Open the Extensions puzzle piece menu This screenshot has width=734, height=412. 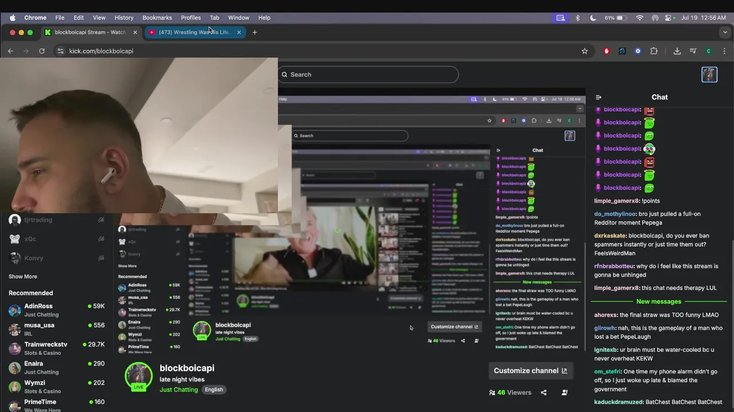point(654,51)
